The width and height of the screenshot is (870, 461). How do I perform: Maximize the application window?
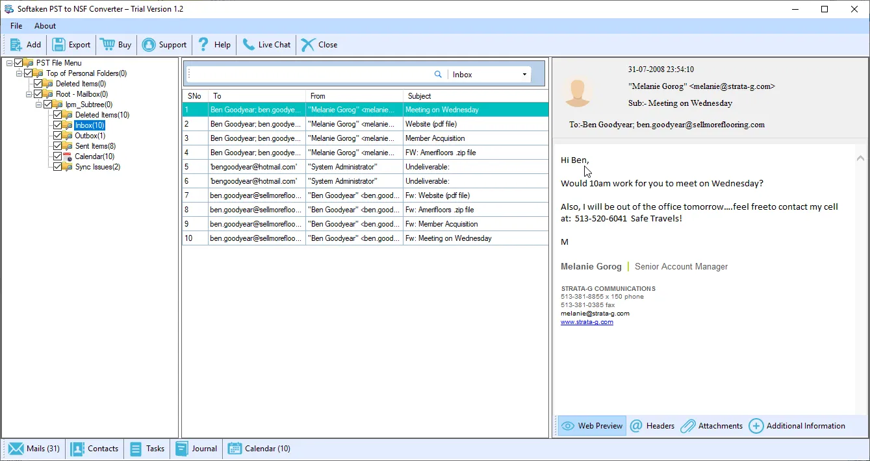(825, 9)
